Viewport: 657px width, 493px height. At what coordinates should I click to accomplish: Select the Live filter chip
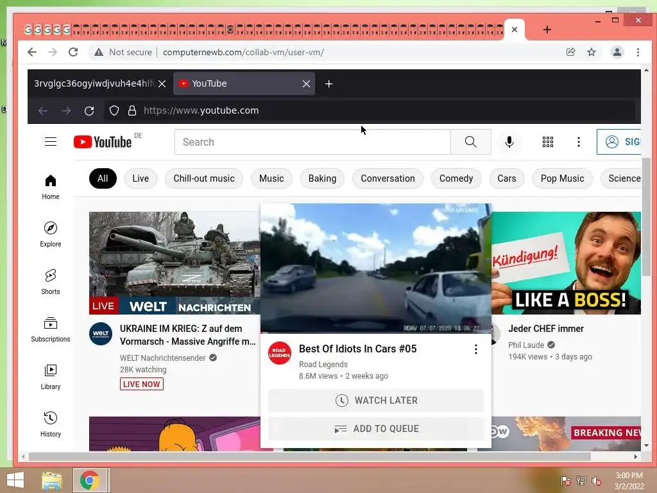(141, 178)
